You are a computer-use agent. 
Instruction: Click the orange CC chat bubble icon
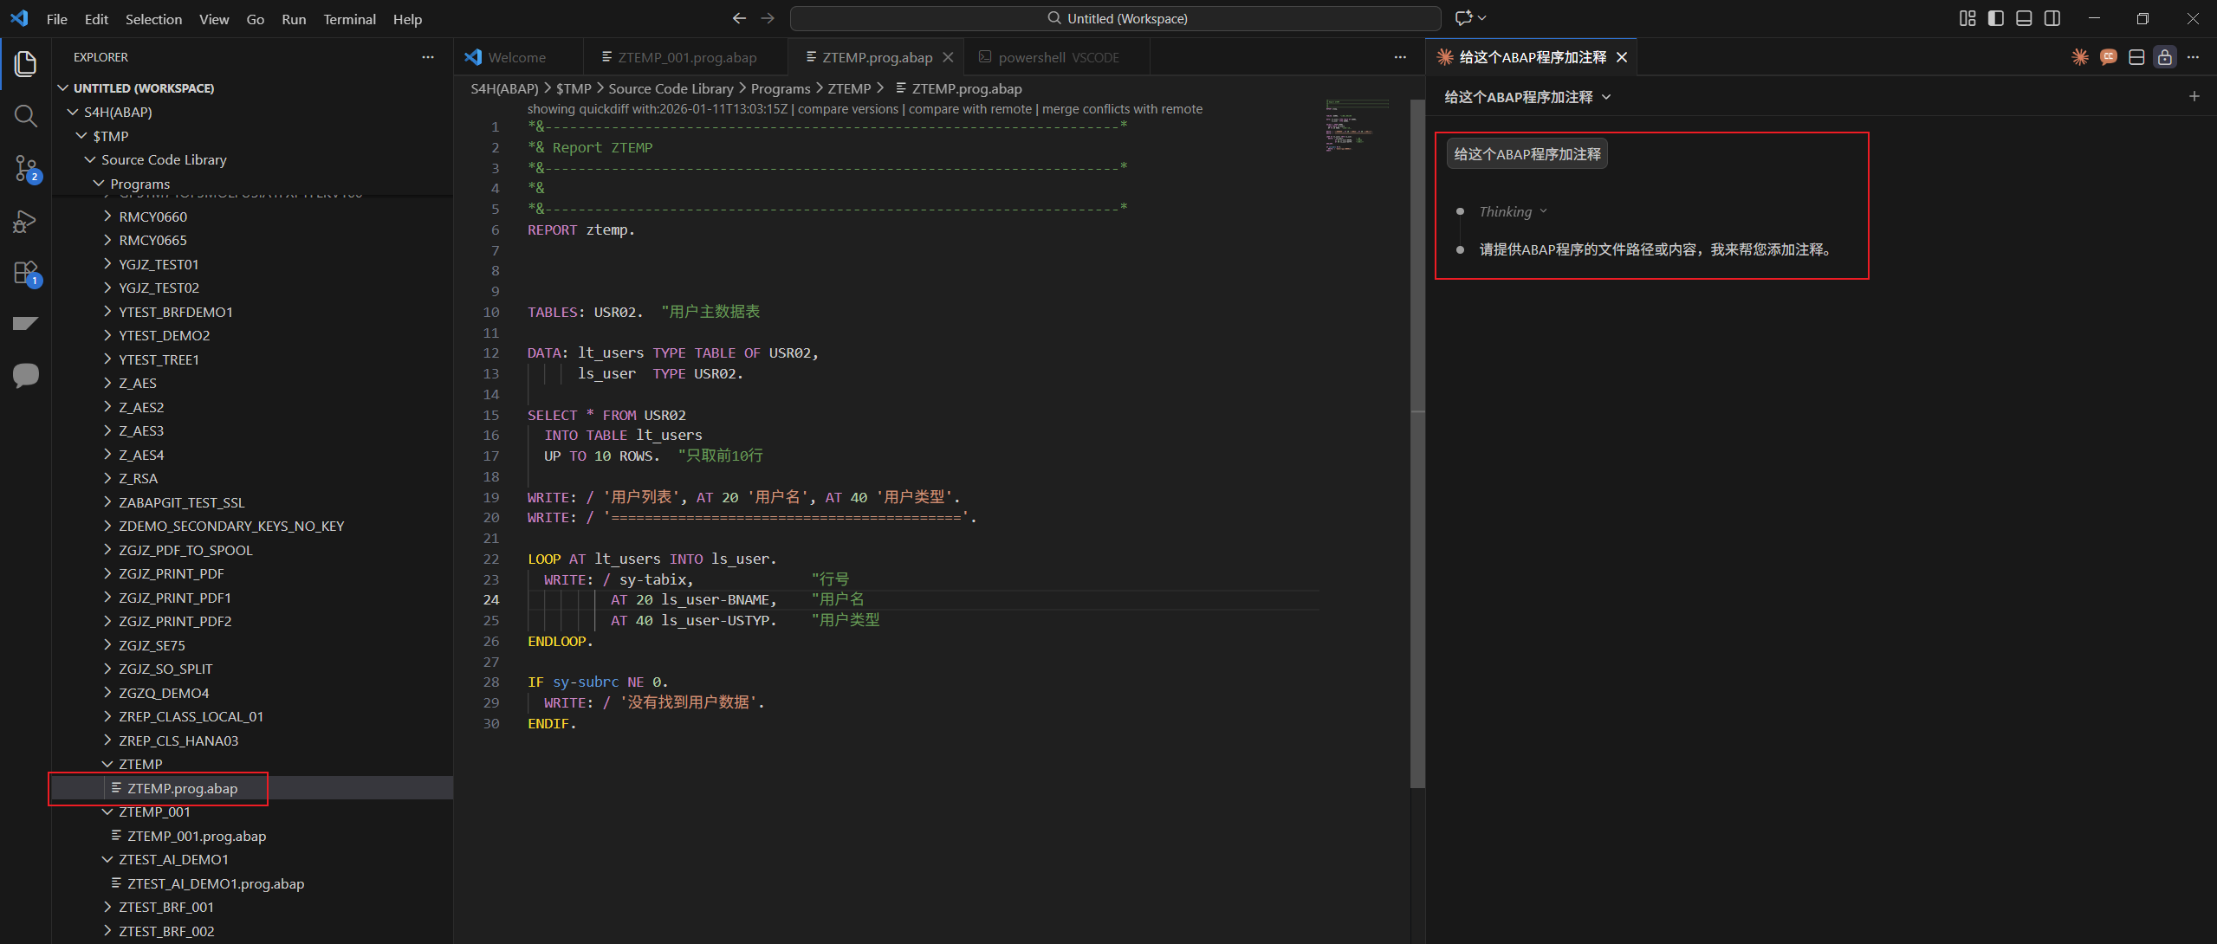(x=2108, y=57)
